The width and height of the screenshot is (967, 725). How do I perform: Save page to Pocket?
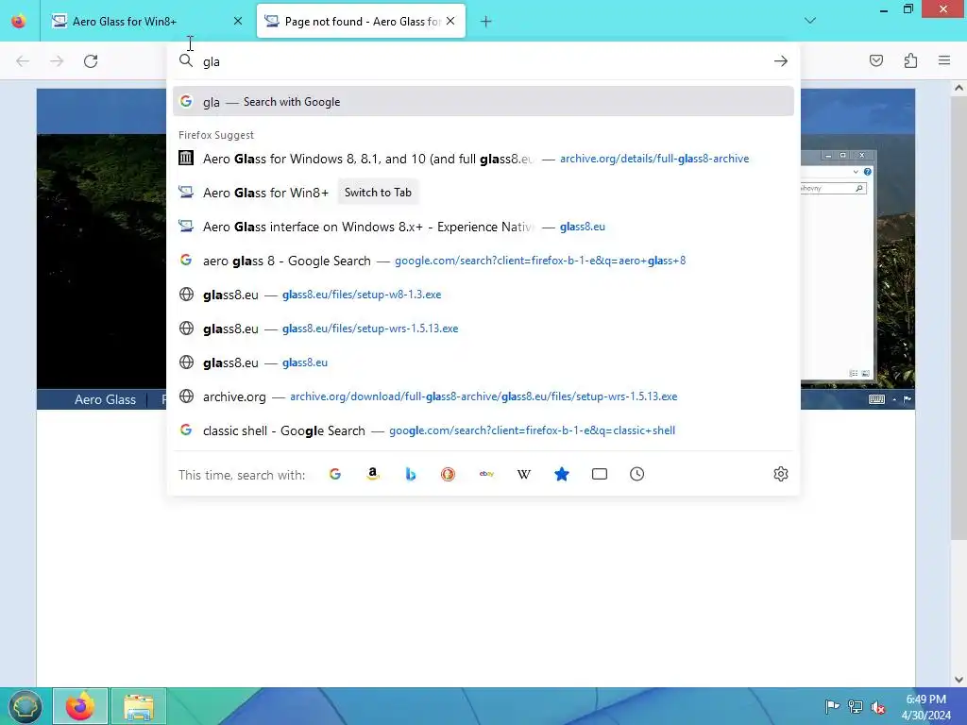(x=876, y=60)
